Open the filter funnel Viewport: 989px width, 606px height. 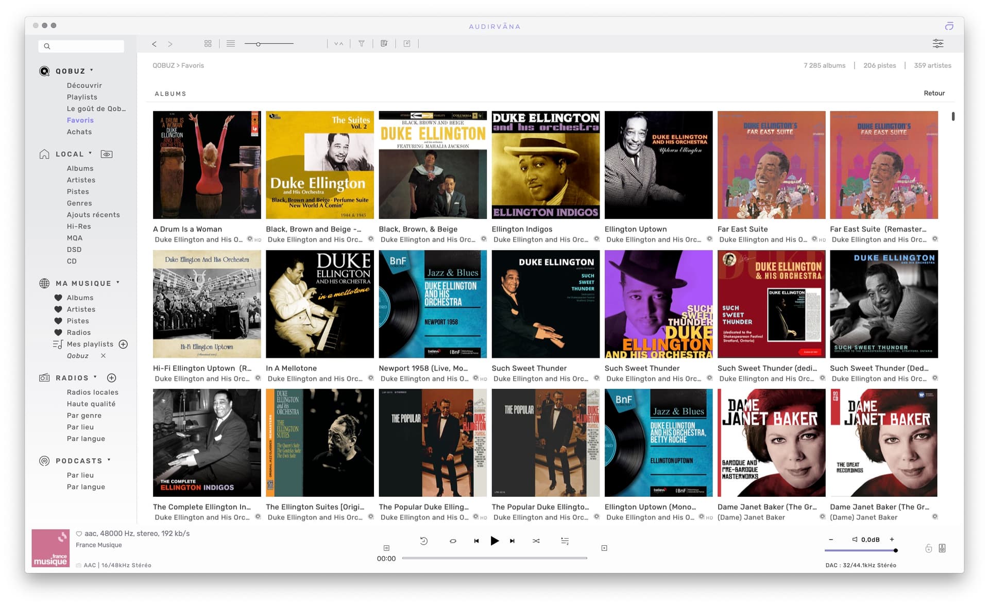362,44
